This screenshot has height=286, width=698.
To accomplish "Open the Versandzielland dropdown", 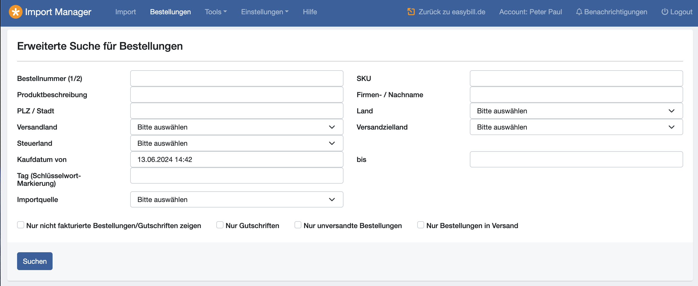I will (576, 127).
